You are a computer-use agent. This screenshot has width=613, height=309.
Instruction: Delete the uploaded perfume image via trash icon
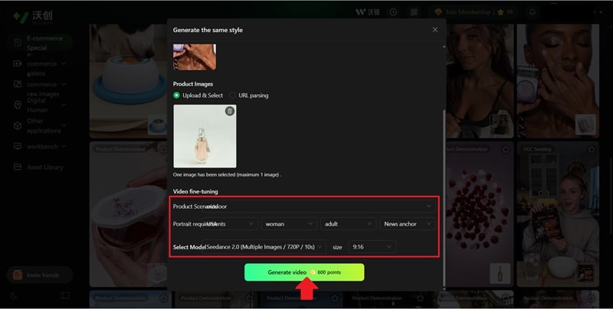tap(230, 111)
